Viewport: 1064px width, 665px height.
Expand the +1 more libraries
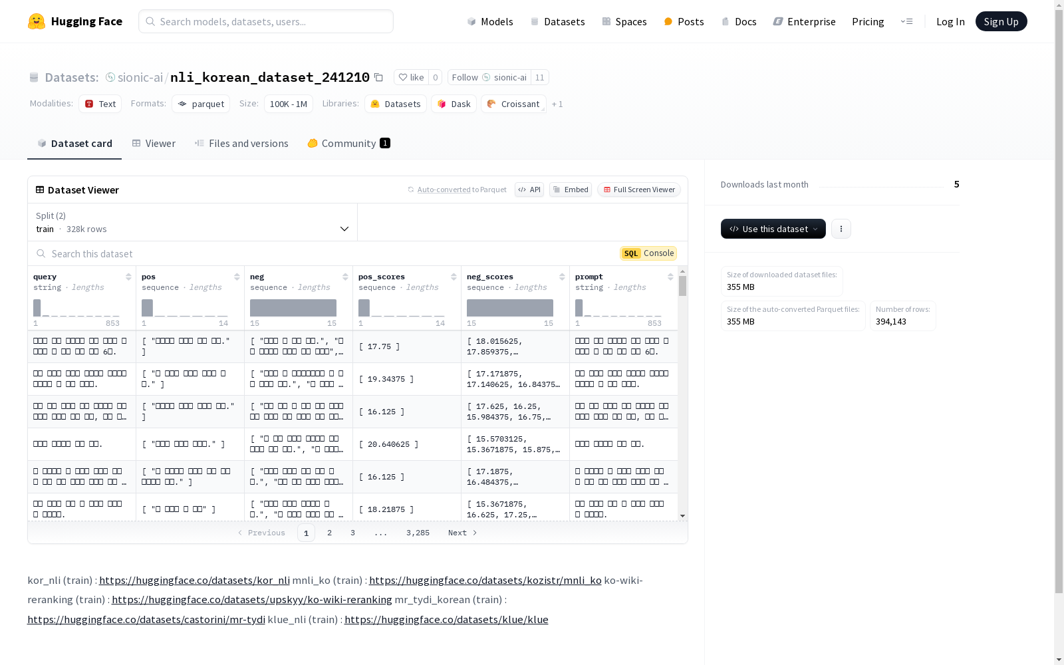(557, 104)
